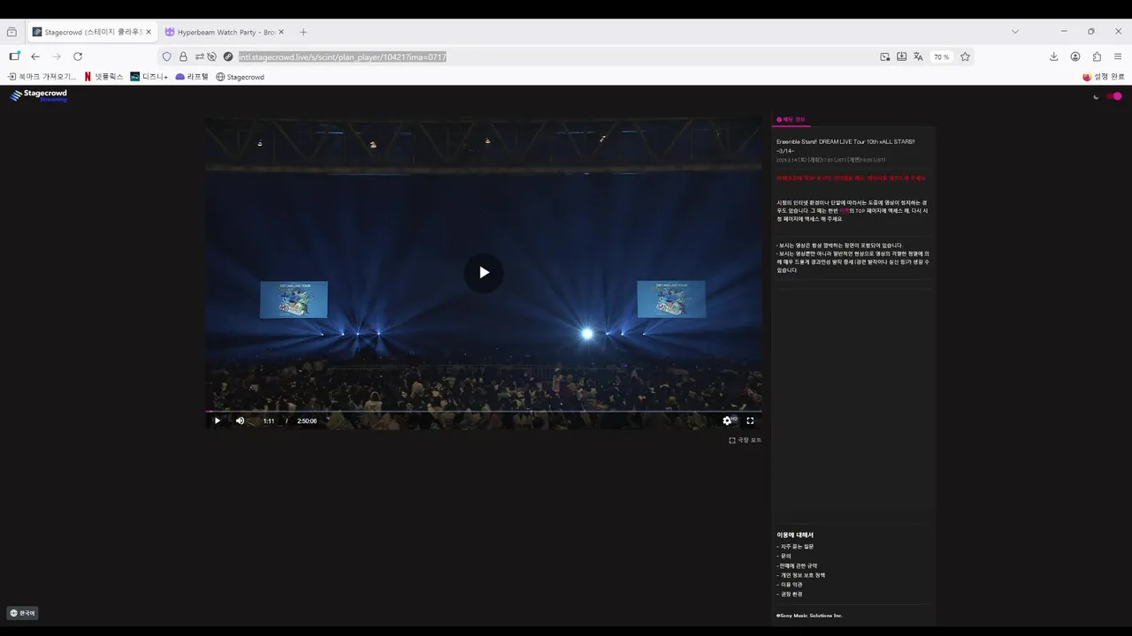Open the 문의 link

[x=785, y=556]
